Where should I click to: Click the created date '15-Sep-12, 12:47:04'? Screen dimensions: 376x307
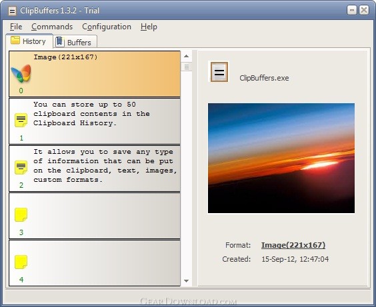[x=295, y=259]
